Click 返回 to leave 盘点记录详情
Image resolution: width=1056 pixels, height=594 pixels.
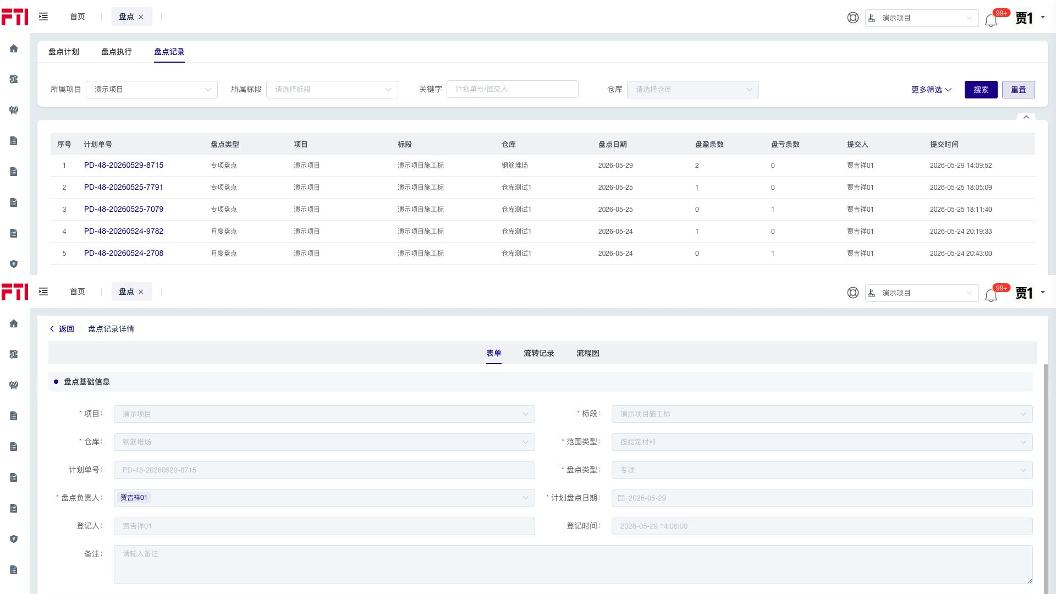pos(62,329)
